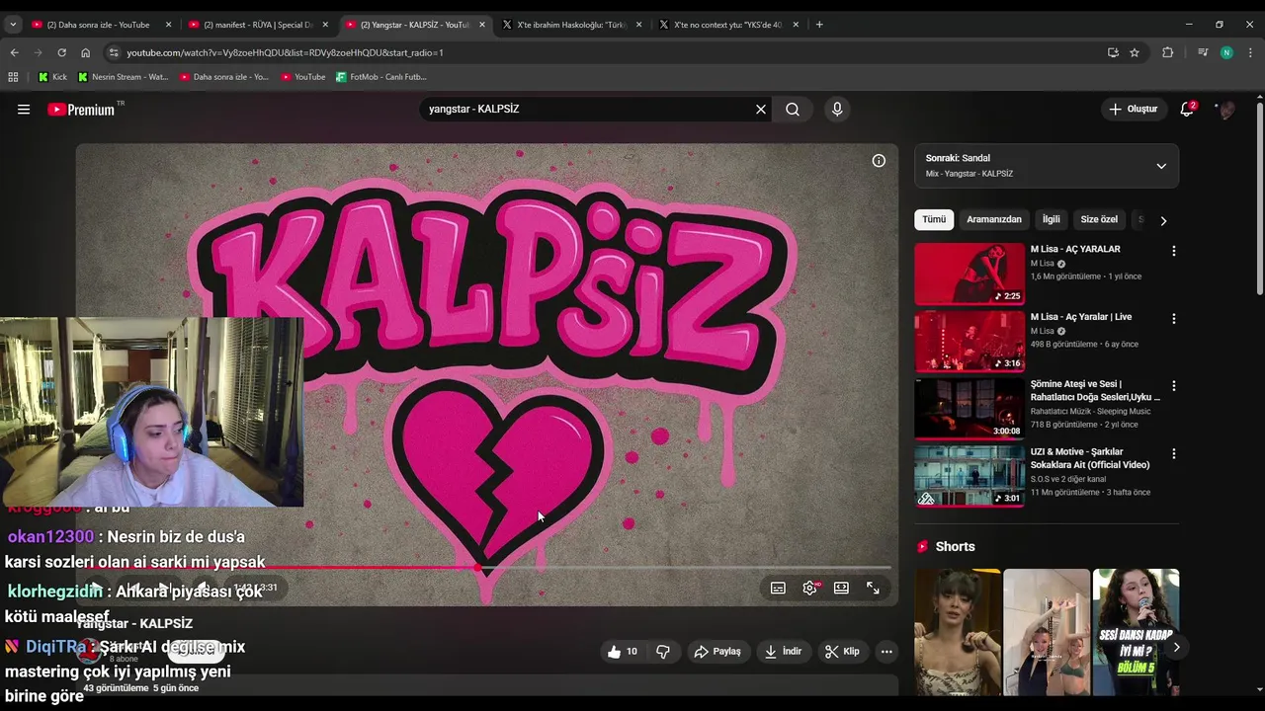
Task: Open a new browser tab
Action: [819, 25]
